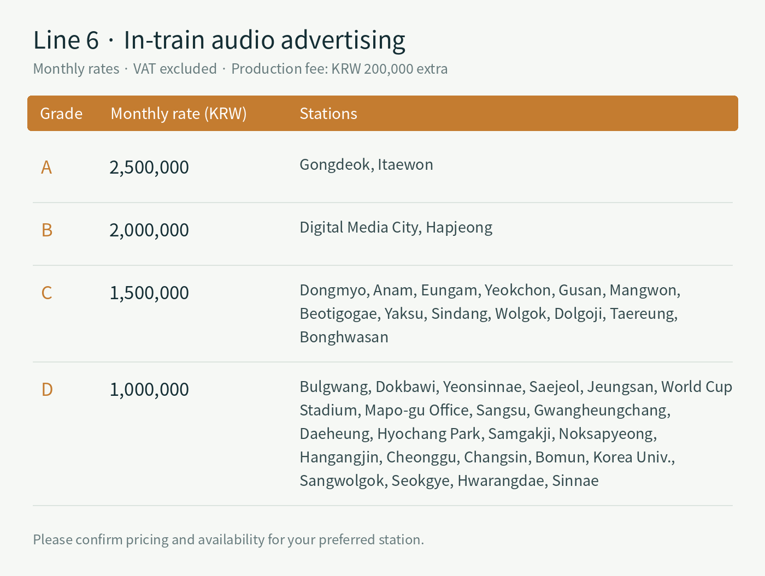Screen dimensions: 765x576
Task: Click the rate "1,500,000"
Action: pyautogui.click(x=149, y=293)
